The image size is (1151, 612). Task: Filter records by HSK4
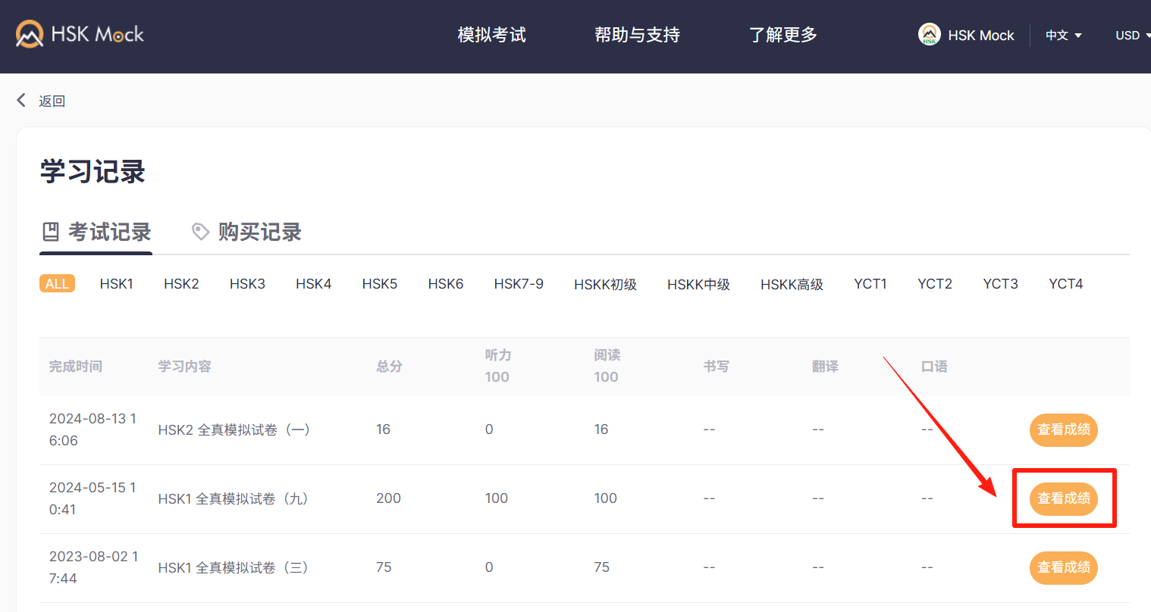(313, 284)
